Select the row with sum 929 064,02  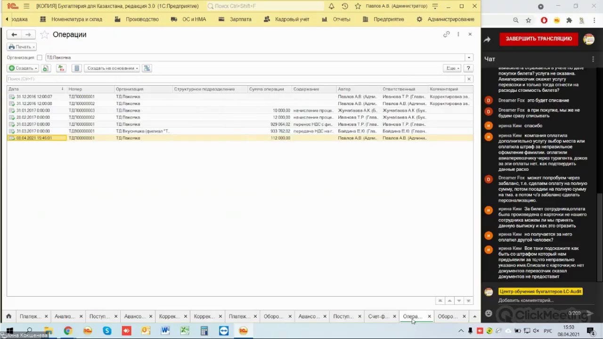(x=240, y=124)
